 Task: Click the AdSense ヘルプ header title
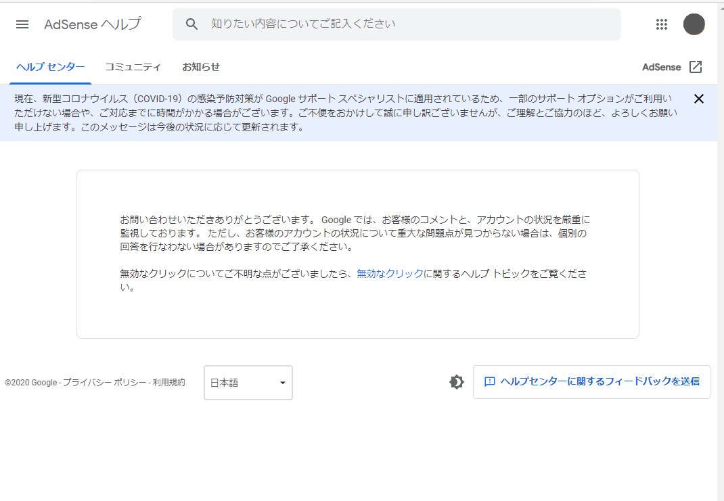(x=93, y=24)
